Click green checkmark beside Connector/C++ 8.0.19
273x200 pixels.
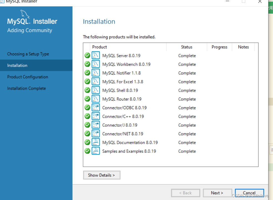87,116
